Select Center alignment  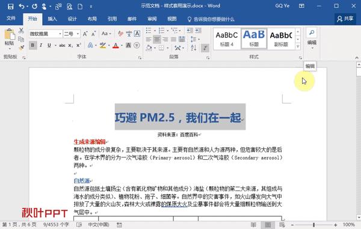pos(157,39)
